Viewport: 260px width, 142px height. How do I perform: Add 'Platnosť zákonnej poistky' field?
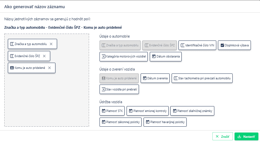121,122
